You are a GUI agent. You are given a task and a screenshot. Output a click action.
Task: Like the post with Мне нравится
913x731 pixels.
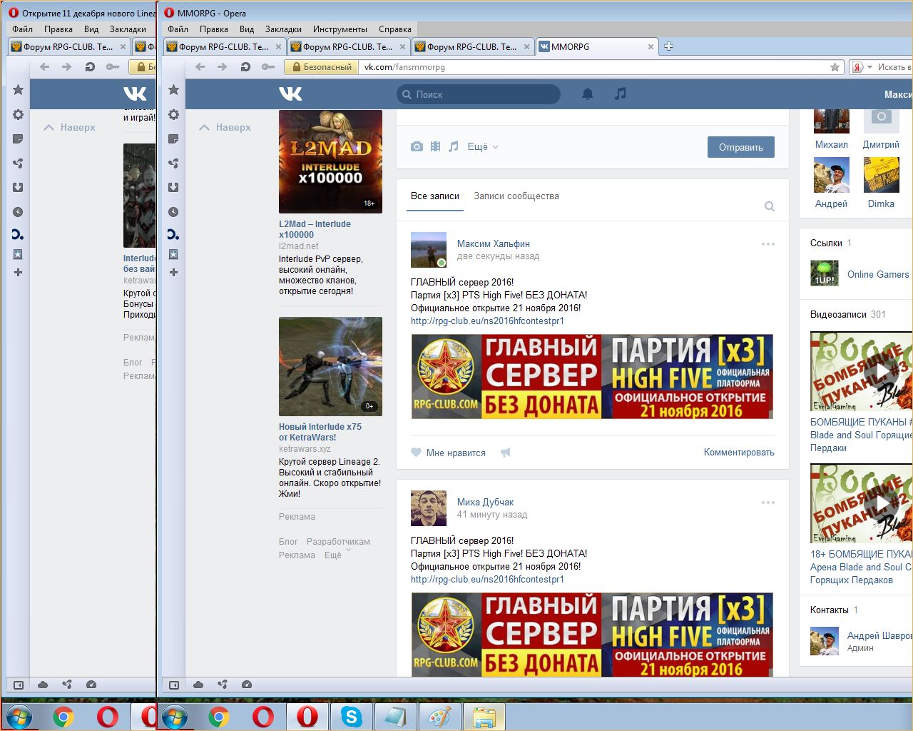[x=449, y=453]
